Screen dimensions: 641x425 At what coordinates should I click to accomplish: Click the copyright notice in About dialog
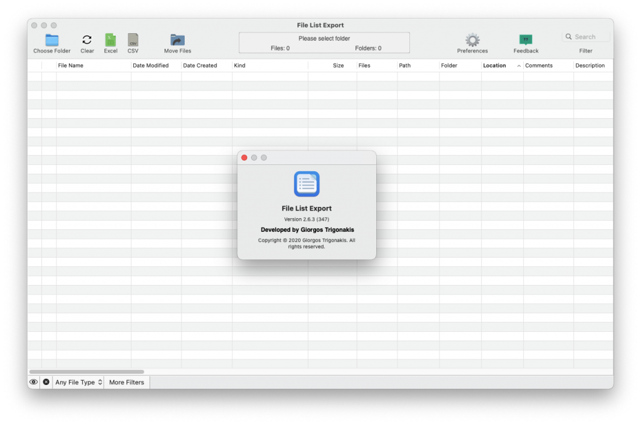tap(307, 243)
